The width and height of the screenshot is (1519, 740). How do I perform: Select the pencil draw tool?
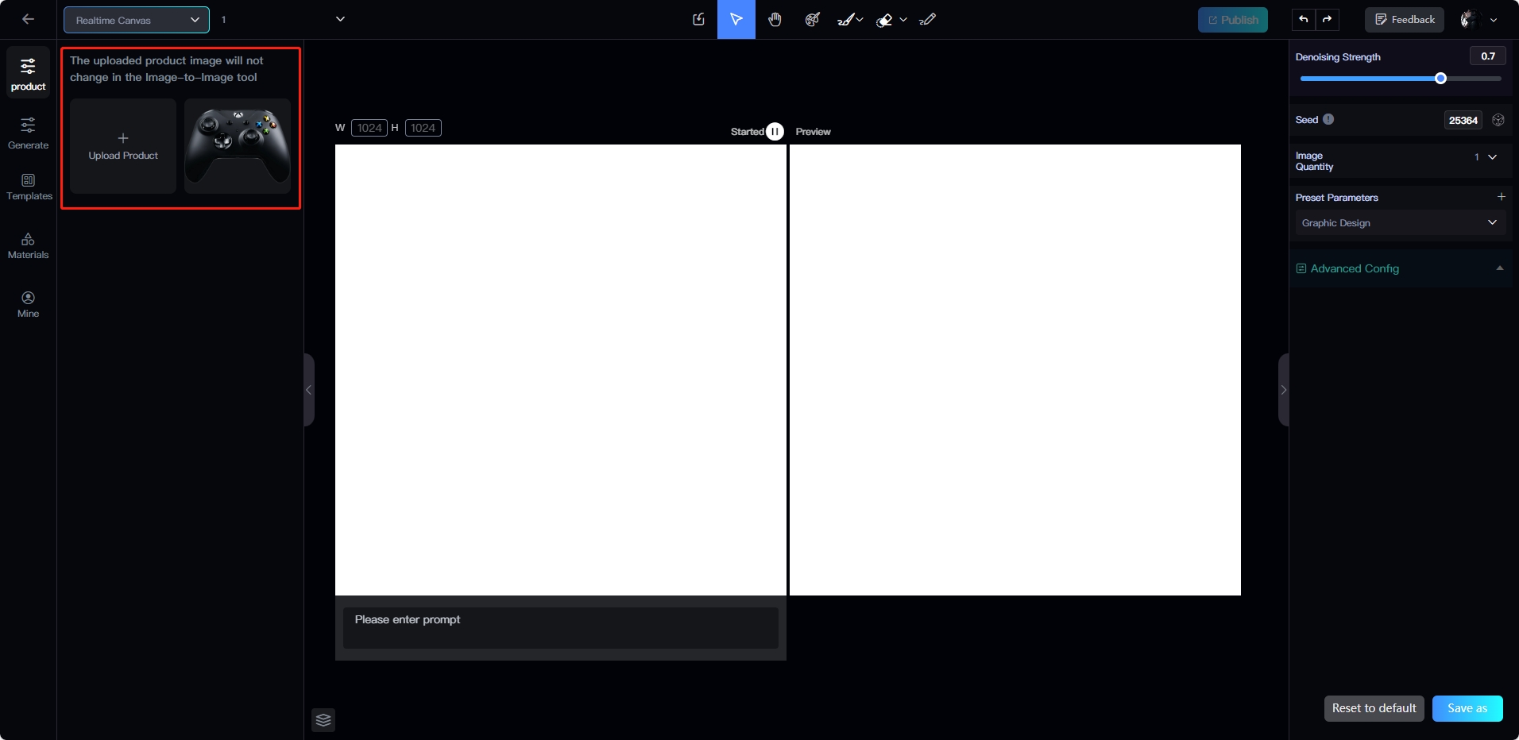[x=927, y=20]
